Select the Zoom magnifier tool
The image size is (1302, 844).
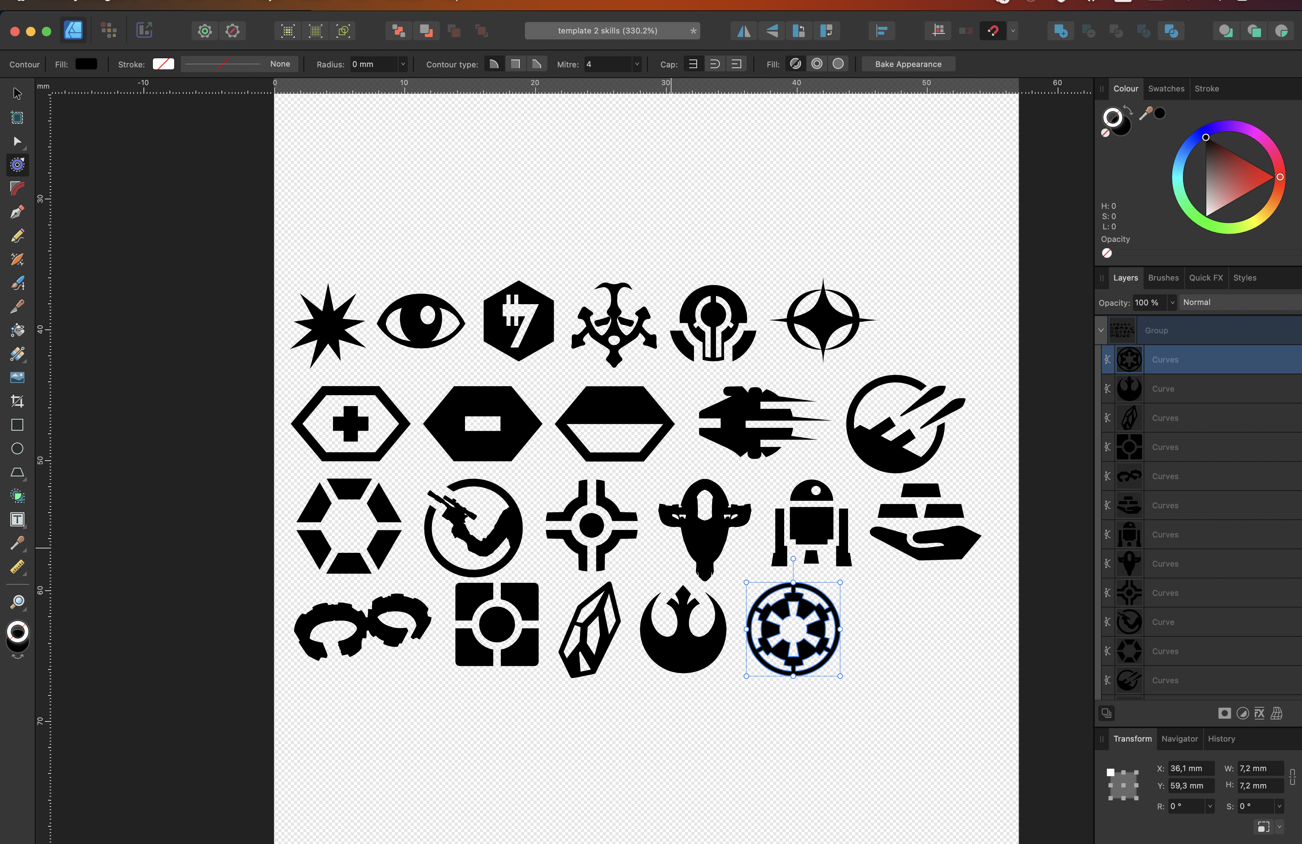pyautogui.click(x=17, y=602)
